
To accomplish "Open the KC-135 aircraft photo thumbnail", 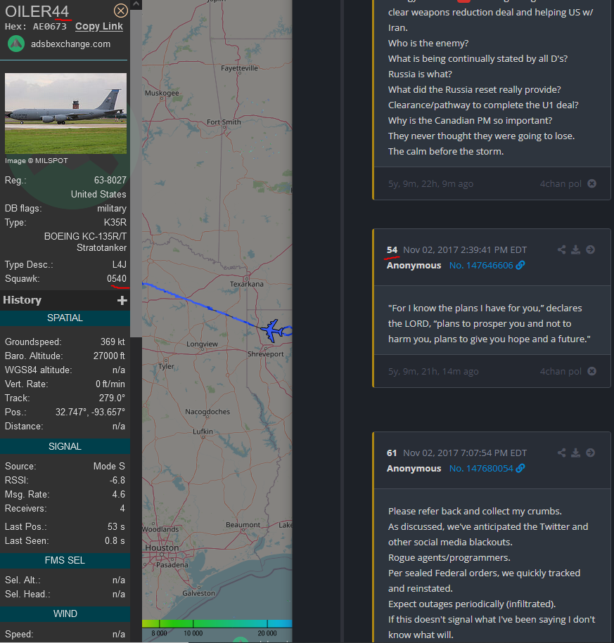I will point(65,114).
